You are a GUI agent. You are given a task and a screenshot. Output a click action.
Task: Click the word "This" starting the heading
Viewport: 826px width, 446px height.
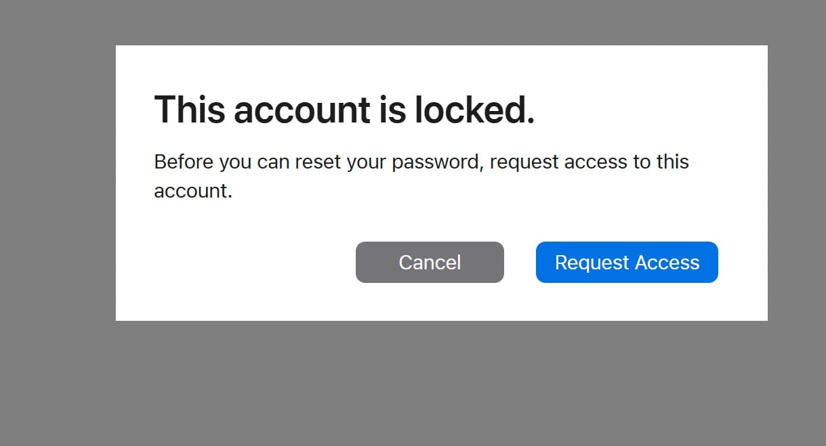pos(189,110)
